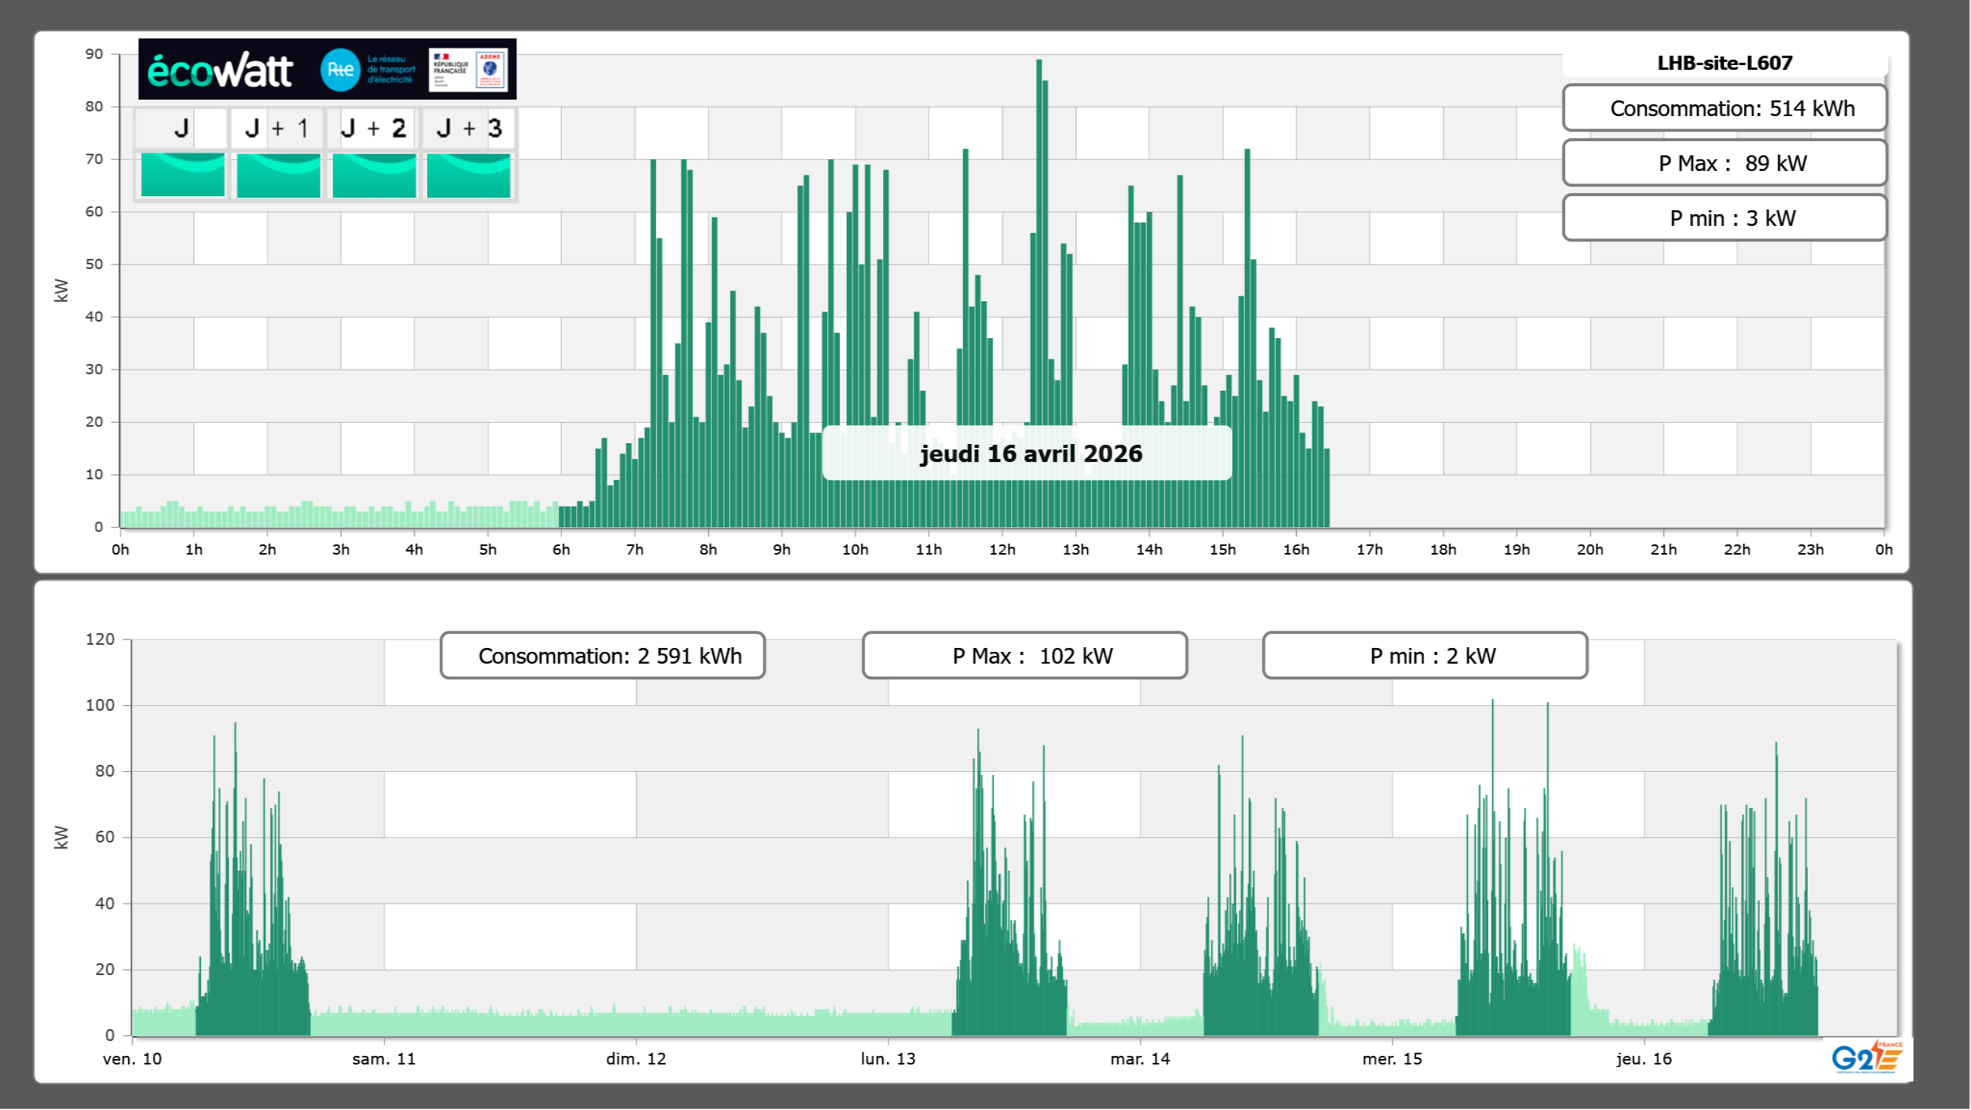The image size is (1971, 1110).
Task: Click the P min : 3 kW box
Action: click(x=1725, y=218)
